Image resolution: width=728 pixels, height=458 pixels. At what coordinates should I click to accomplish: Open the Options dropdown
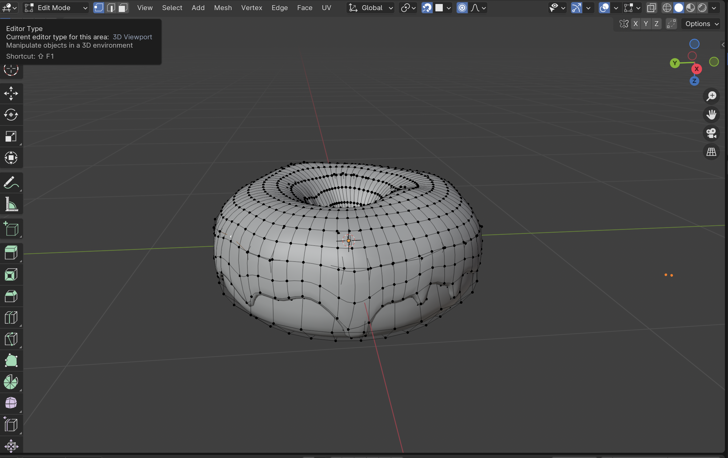tap(701, 24)
